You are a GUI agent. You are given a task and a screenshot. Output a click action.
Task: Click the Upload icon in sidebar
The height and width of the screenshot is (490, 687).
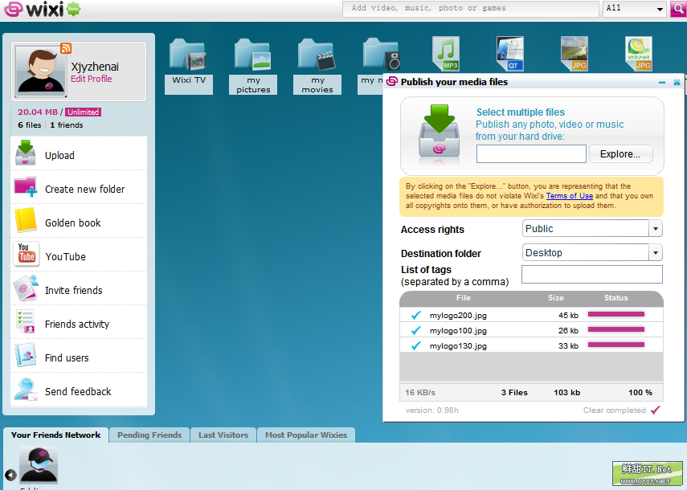26,153
